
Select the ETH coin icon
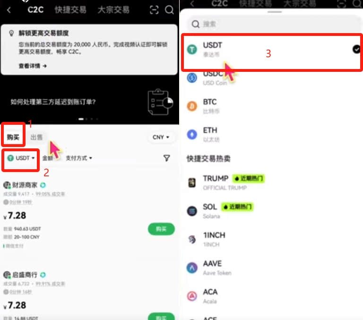[x=192, y=134]
